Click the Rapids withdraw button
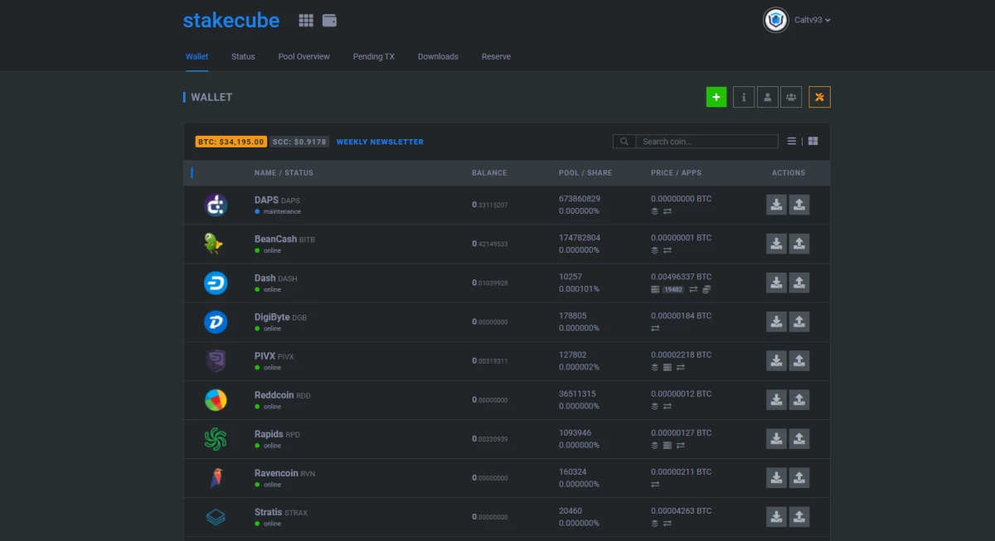 [799, 438]
